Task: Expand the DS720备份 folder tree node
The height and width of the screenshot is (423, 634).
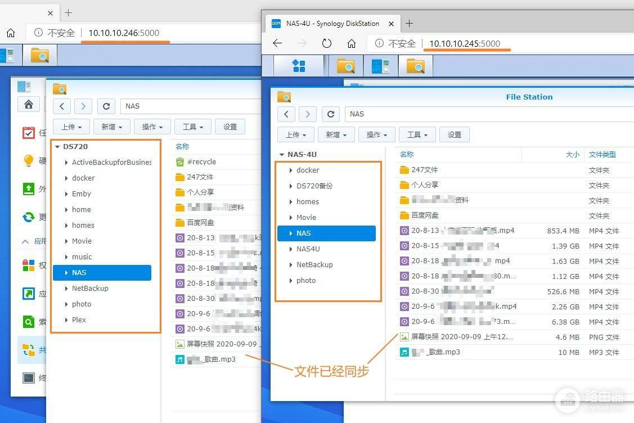Action: [x=291, y=186]
